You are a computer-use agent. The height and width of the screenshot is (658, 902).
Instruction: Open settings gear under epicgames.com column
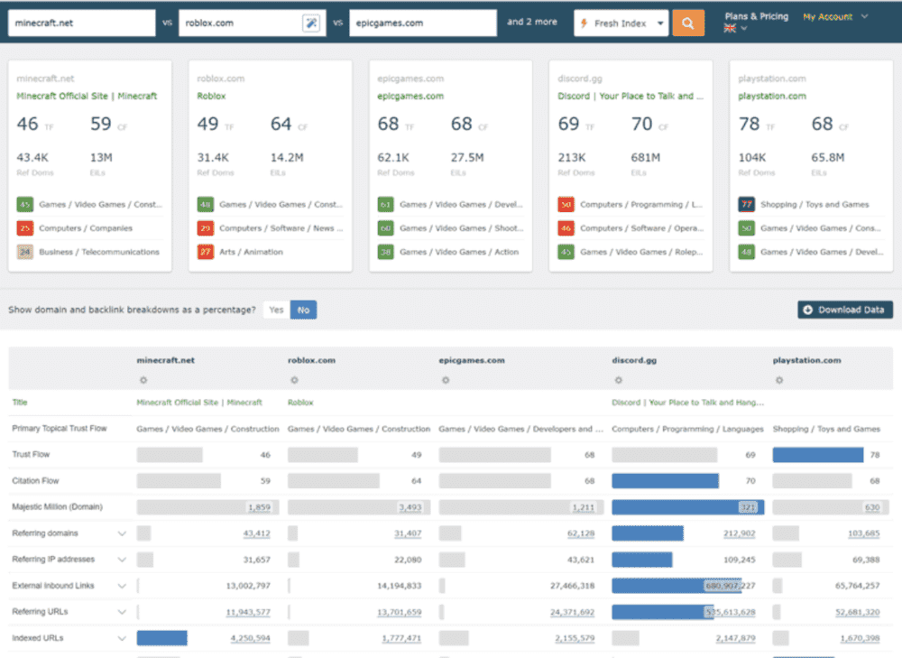pos(446,380)
